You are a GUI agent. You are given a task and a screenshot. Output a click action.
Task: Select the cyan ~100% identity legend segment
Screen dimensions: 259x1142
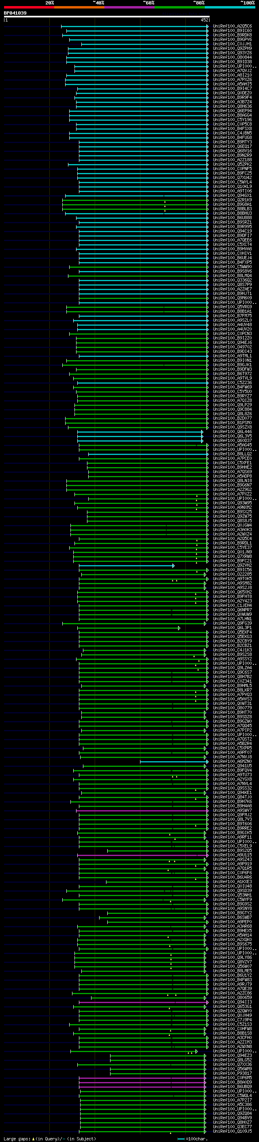click(230, 7)
